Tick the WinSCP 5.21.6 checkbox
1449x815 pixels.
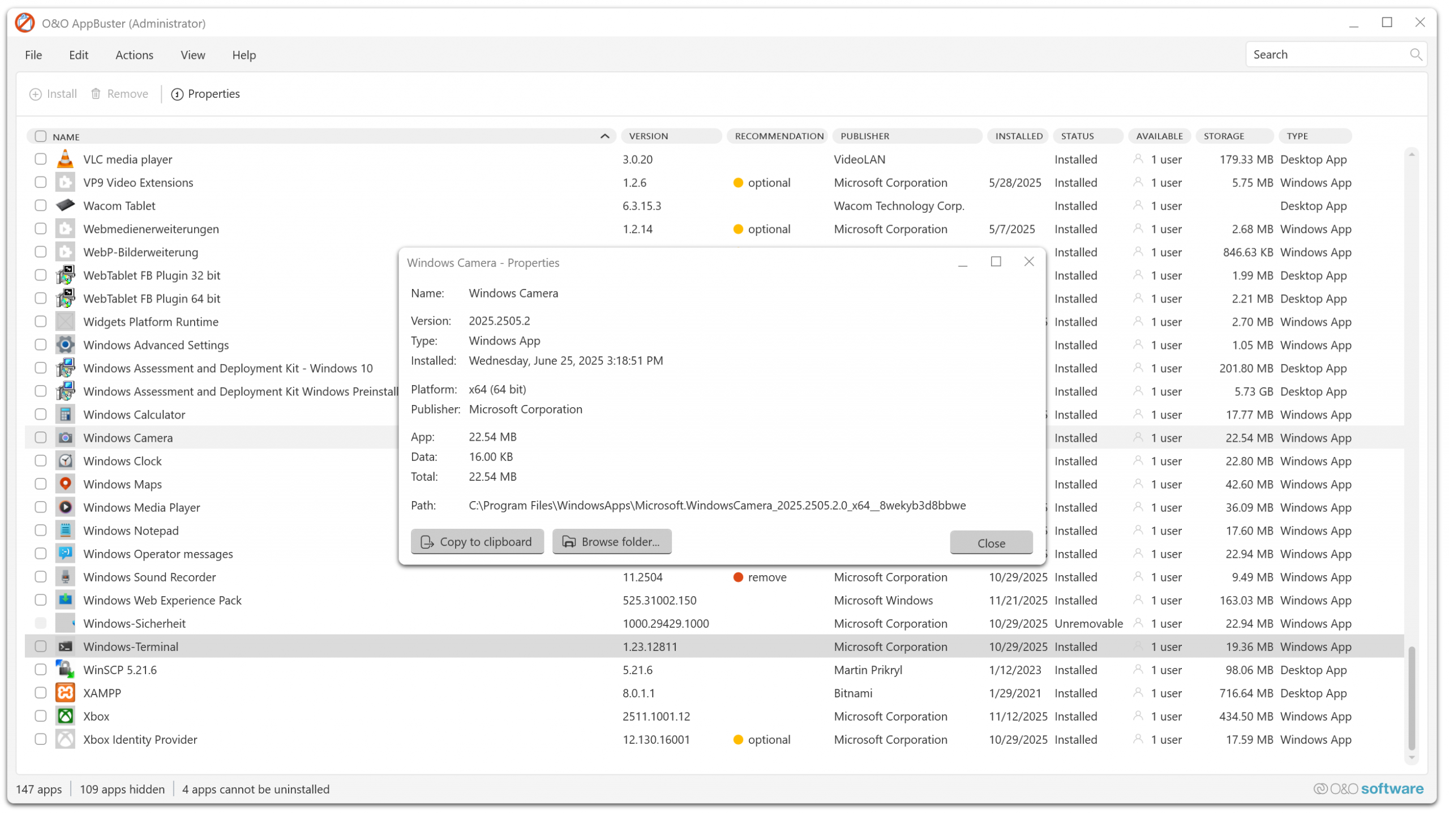40,670
